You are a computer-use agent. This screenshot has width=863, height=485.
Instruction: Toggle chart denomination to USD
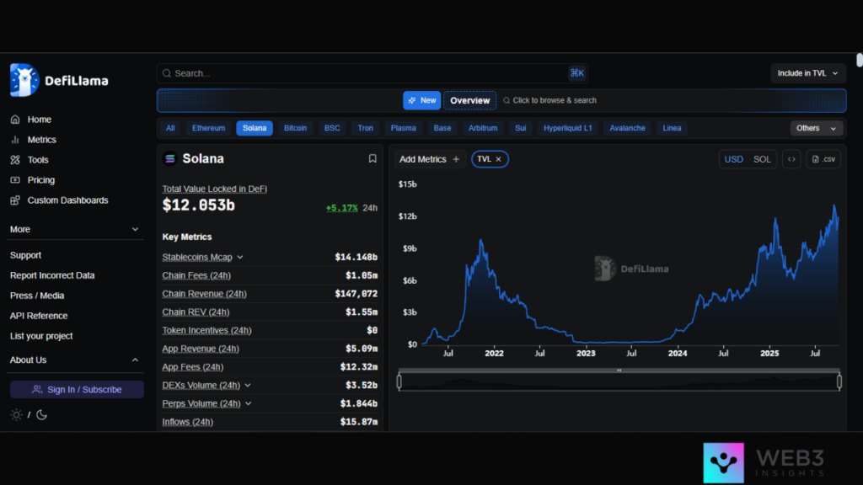(734, 159)
